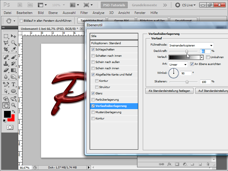Viewport: 228px width, 171px height.
Task: Select the Type tool
Action: [x=13, y=84]
